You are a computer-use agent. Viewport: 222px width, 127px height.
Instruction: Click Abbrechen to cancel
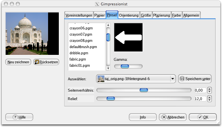click(173, 117)
